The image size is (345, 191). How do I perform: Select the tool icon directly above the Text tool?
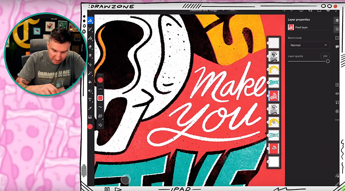(x=90, y=91)
